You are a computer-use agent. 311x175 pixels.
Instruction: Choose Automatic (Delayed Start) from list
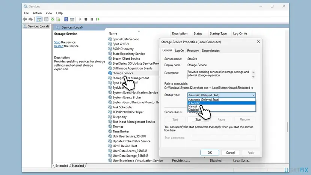tap(221, 100)
